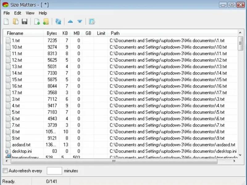Click the KB value 13 for asdasd.txt
247x185 pixels.
pos(65,145)
